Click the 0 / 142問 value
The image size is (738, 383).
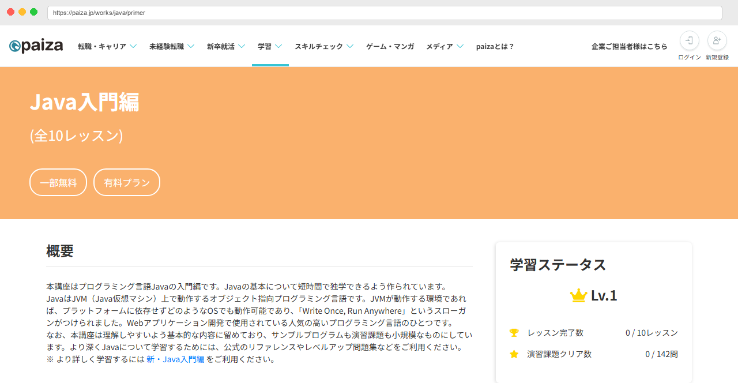coord(661,354)
